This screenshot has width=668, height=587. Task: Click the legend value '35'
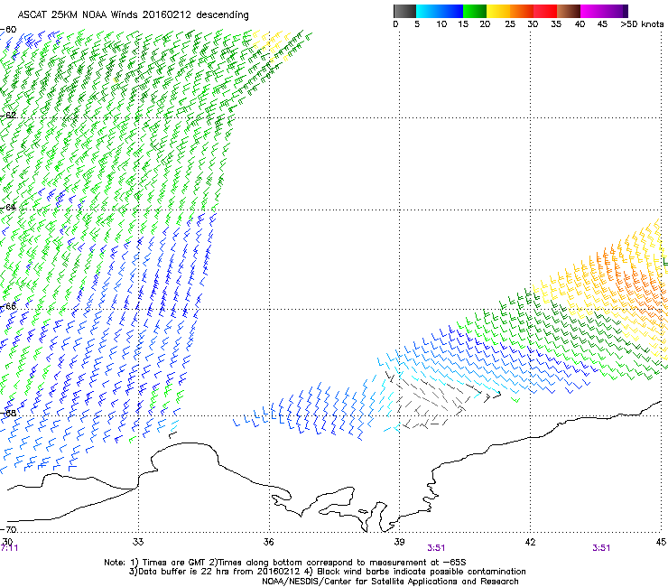coord(556,24)
